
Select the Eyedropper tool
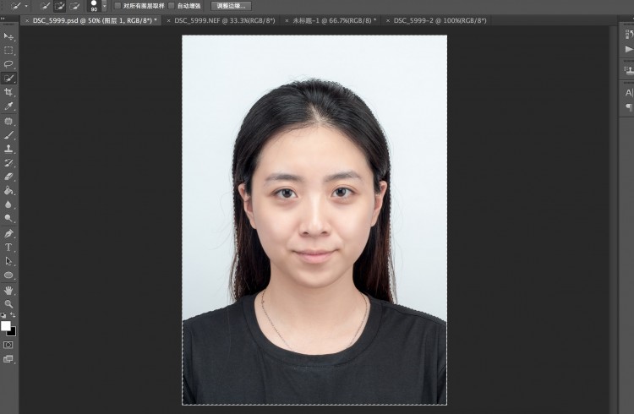tap(8, 106)
